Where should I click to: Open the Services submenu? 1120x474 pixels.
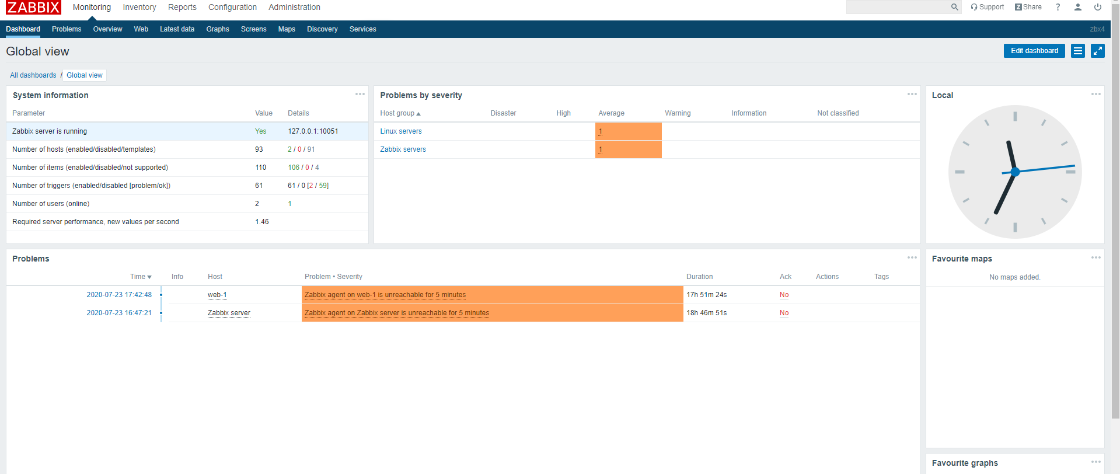[x=363, y=29]
